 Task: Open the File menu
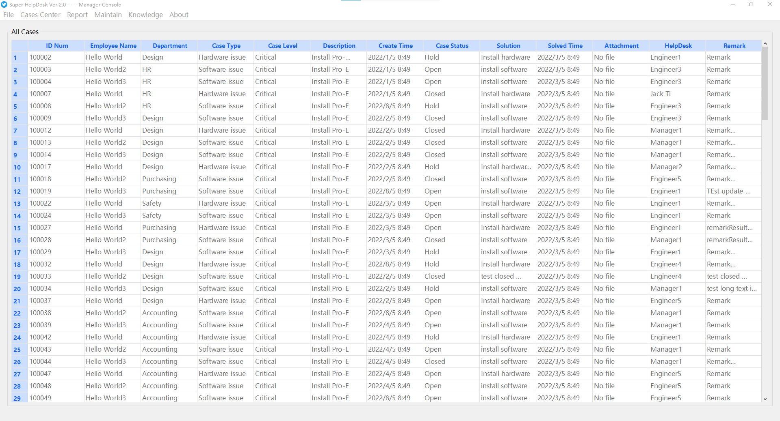pyautogui.click(x=9, y=15)
